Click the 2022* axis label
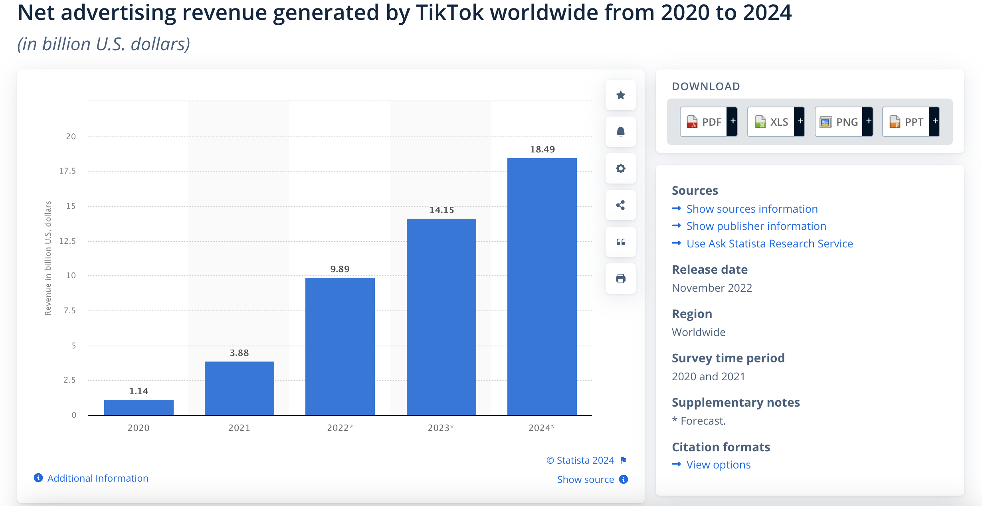Screen dimensions: 982x506 [340, 428]
